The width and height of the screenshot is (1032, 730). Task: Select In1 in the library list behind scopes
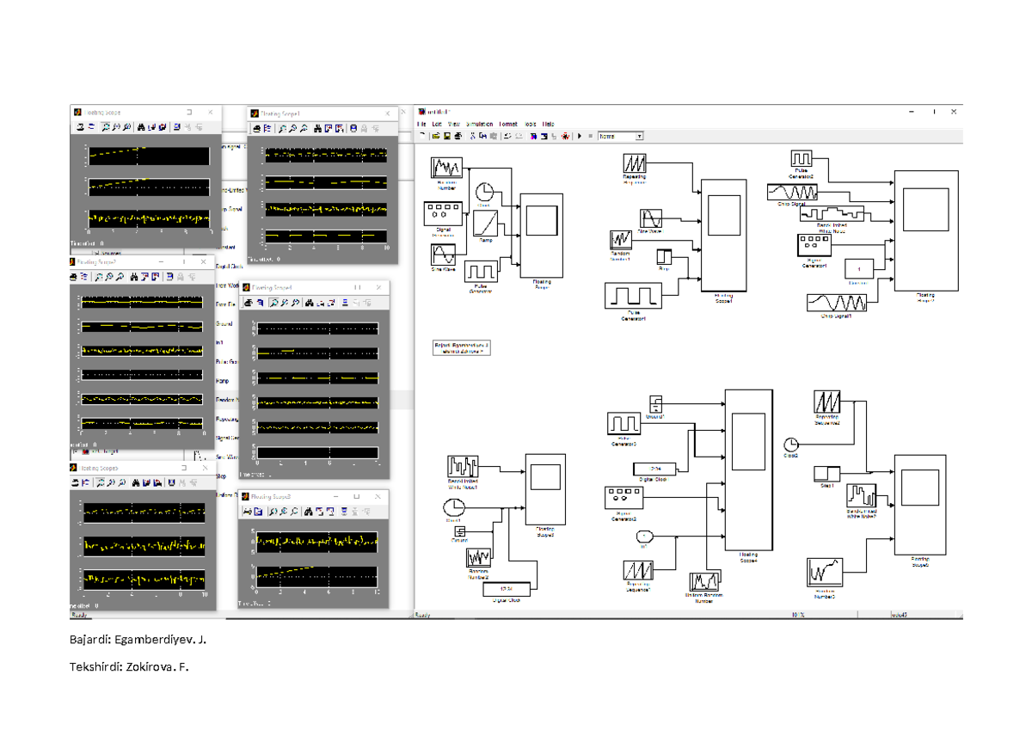coord(220,342)
